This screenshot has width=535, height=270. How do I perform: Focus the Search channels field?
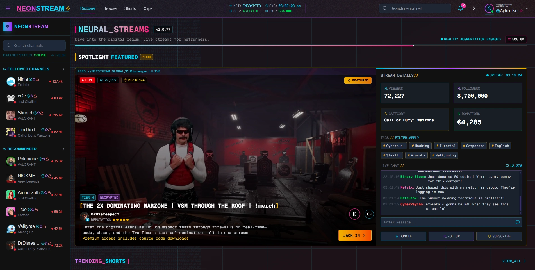(34, 46)
